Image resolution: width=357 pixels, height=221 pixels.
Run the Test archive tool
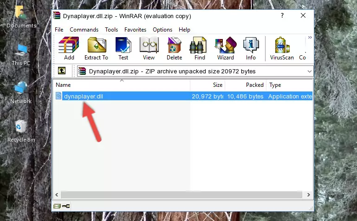coord(123,48)
